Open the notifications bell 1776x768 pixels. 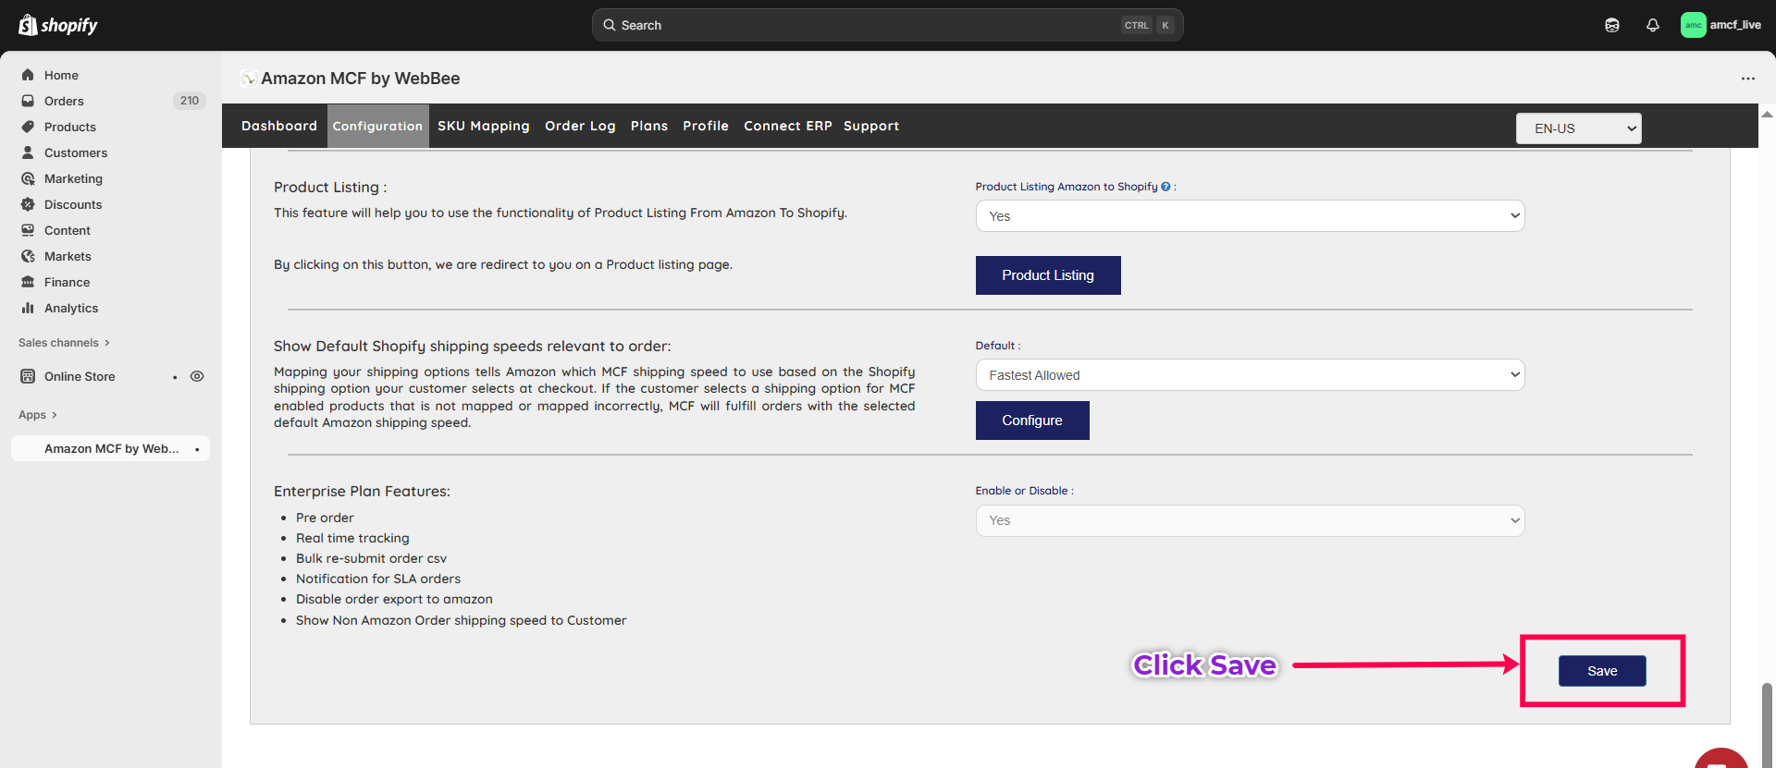click(x=1653, y=25)
